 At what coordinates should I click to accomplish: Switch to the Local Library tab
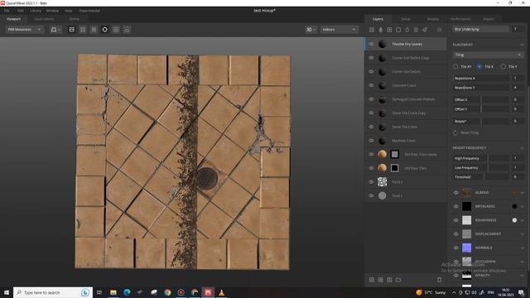click(x=44, y=19)
